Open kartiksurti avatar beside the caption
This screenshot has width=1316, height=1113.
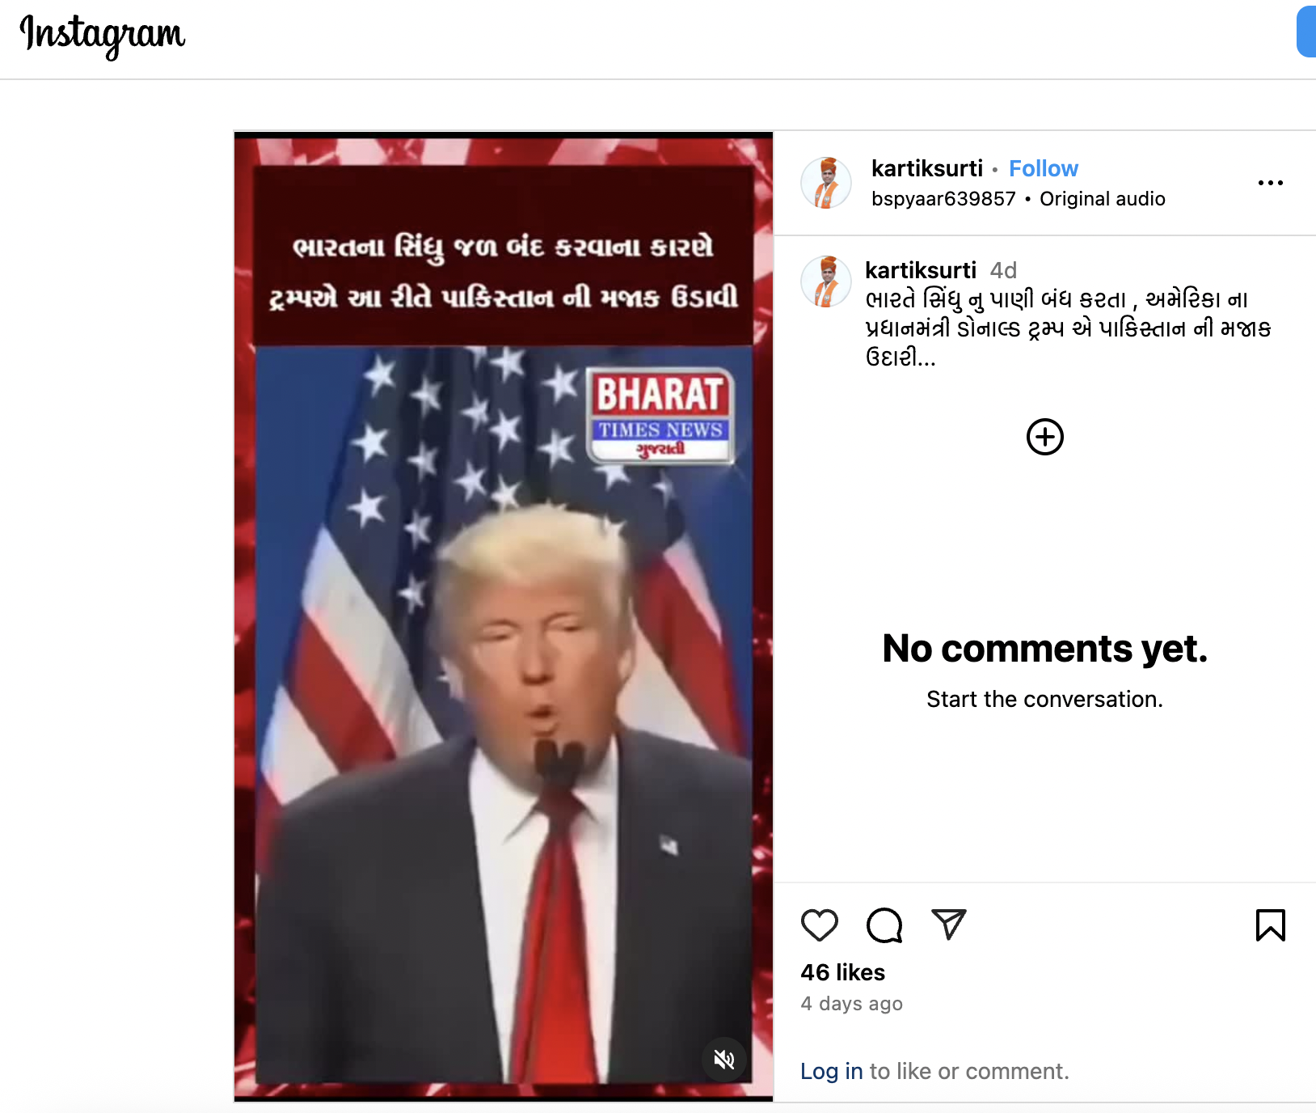826,281
